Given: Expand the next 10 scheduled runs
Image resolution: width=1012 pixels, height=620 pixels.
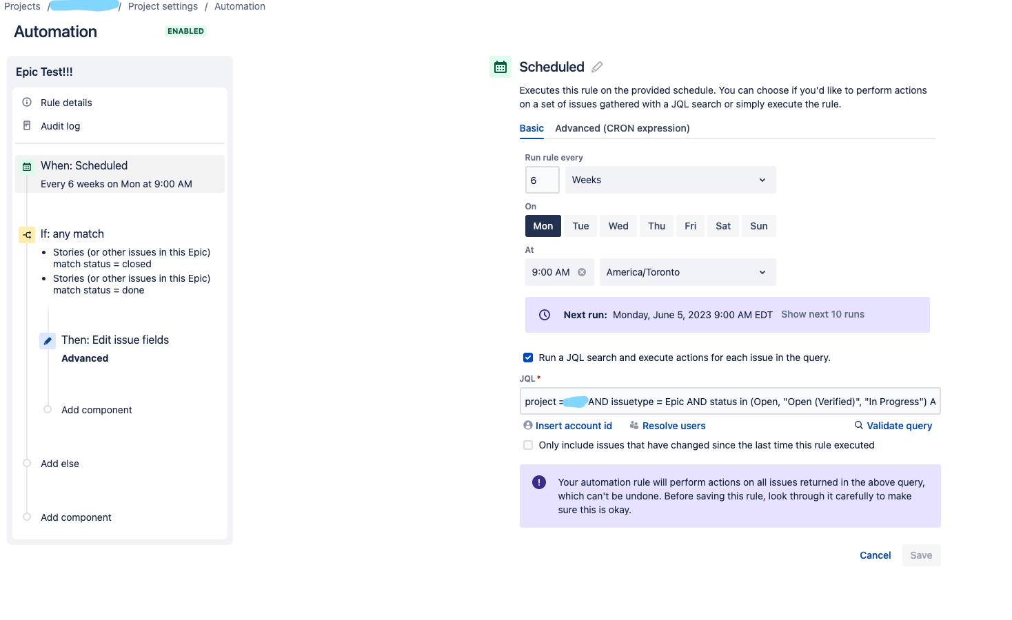Looking at the screenshot, I should point(822,314).
